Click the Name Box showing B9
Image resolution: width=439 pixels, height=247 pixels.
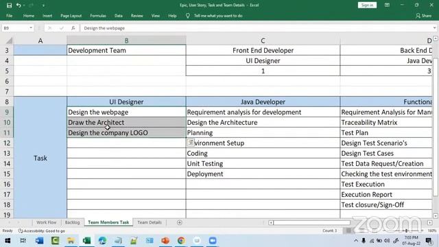pyautogui.click(x=15, y=28)
